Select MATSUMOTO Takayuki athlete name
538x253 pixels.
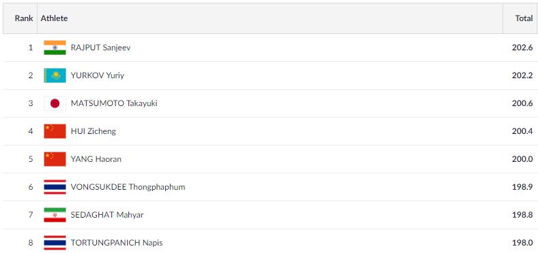click(114, 103)
